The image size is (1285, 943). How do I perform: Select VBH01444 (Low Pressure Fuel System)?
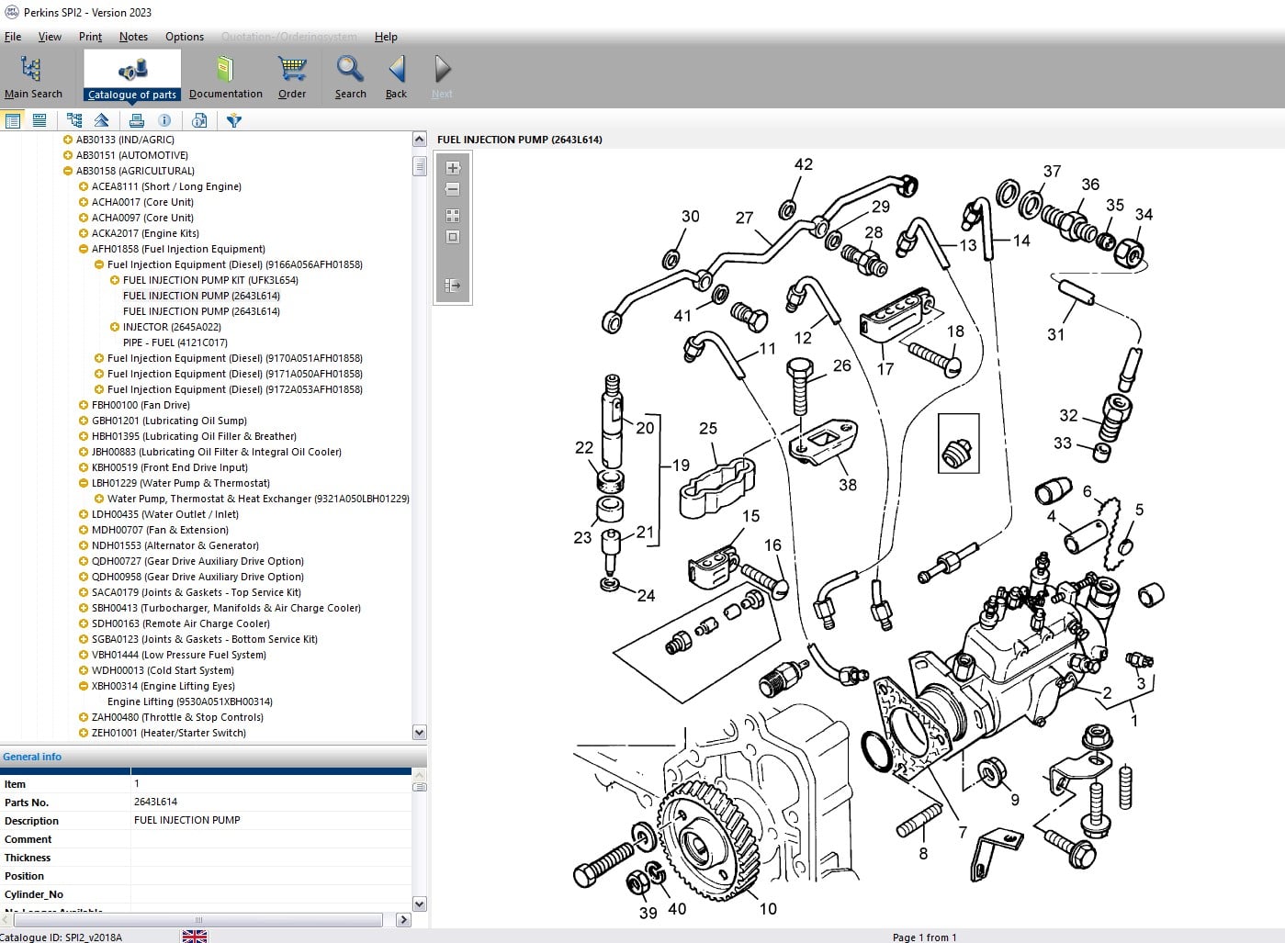pos(179,655)
